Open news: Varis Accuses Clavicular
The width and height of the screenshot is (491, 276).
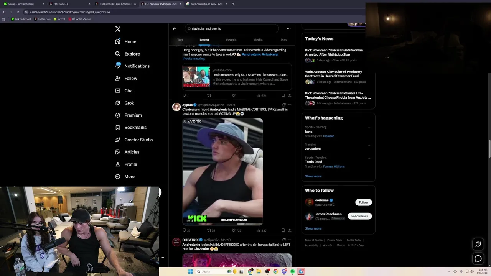[333, 74]
